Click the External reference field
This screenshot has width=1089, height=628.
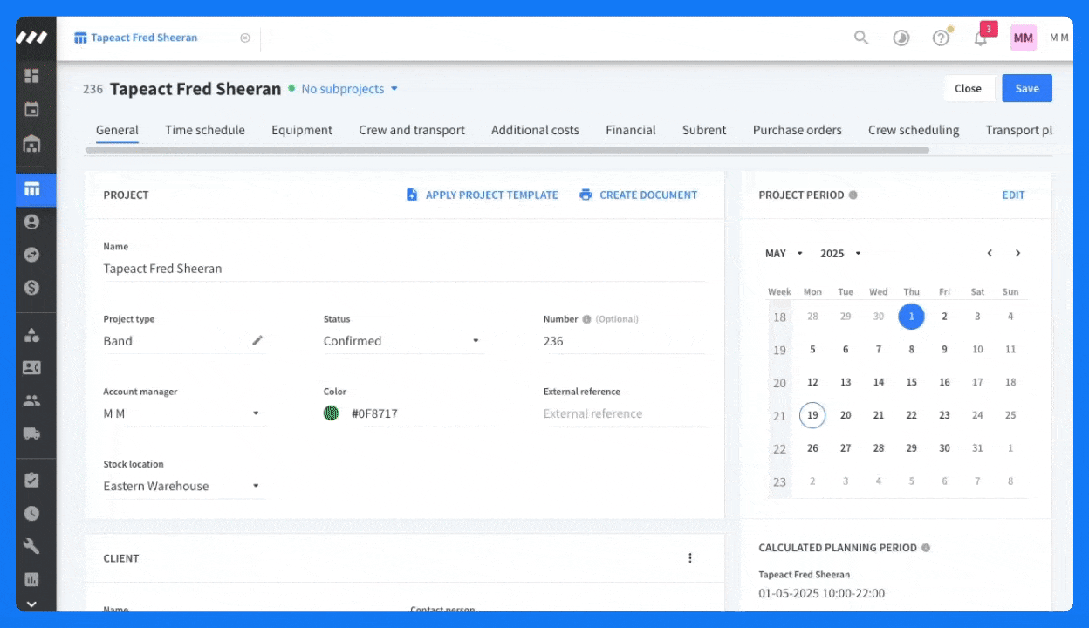(624, 413)
